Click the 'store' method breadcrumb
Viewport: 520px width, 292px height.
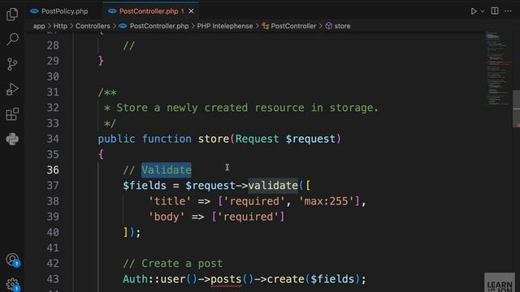coord(342,26)
